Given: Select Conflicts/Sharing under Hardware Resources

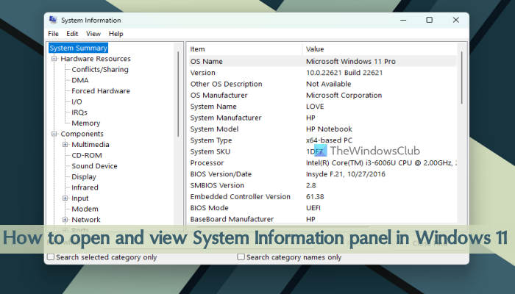Looking at the screenshot, I should tap(100, 70).
